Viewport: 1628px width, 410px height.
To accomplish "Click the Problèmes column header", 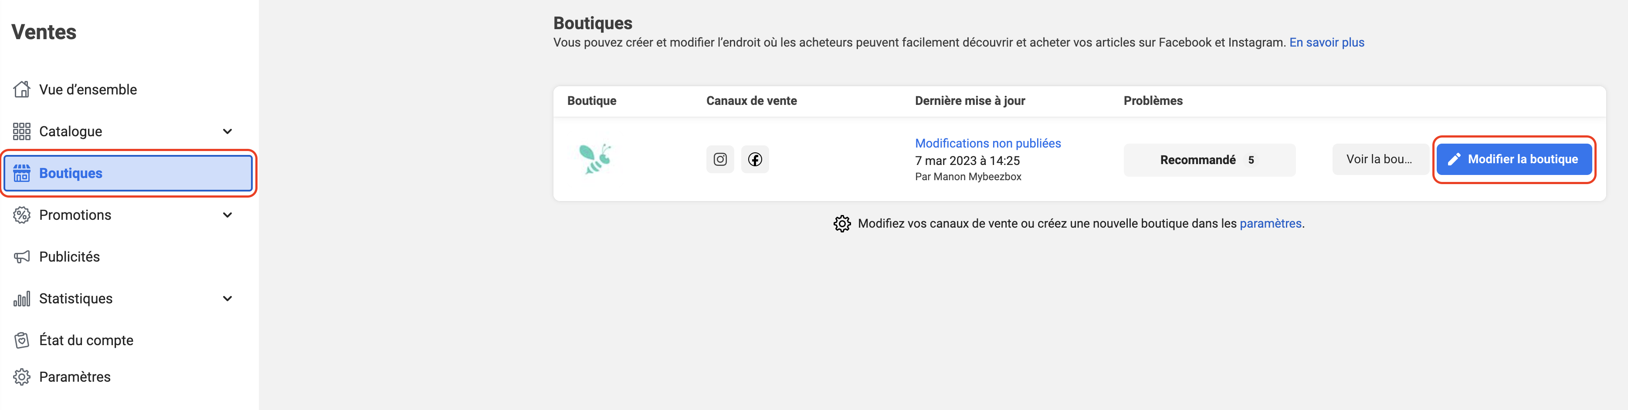I will [x=1153, y=101].
